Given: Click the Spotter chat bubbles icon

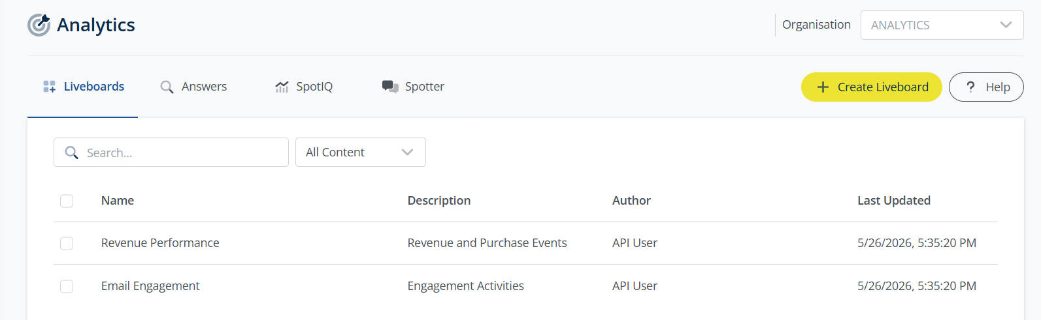Looking at the screenshot, I should click(390, 87).
